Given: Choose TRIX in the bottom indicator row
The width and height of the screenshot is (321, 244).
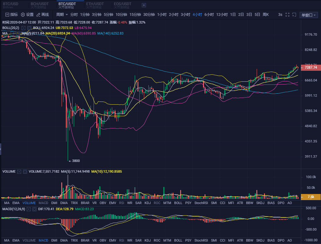Looking at the screenshot, I should coord(74,240).
